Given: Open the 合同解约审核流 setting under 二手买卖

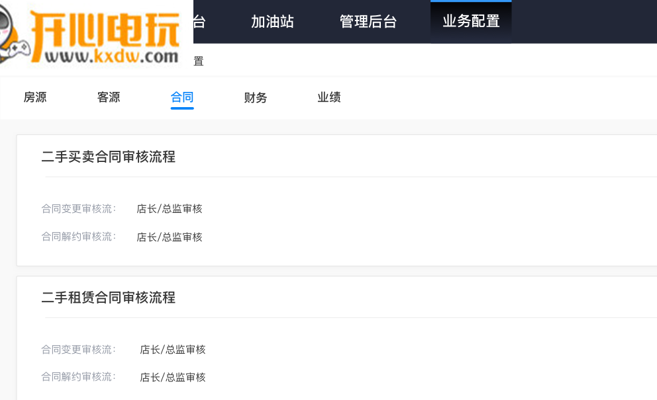Looking at the screenshot, I should tap(79, 237).
